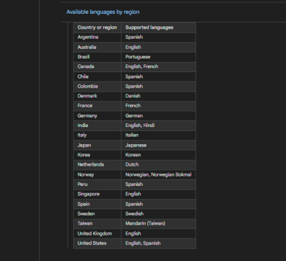
Task: Select the Canada row's English, French cell
Action: pyautogui.click(x=158, y=67)
